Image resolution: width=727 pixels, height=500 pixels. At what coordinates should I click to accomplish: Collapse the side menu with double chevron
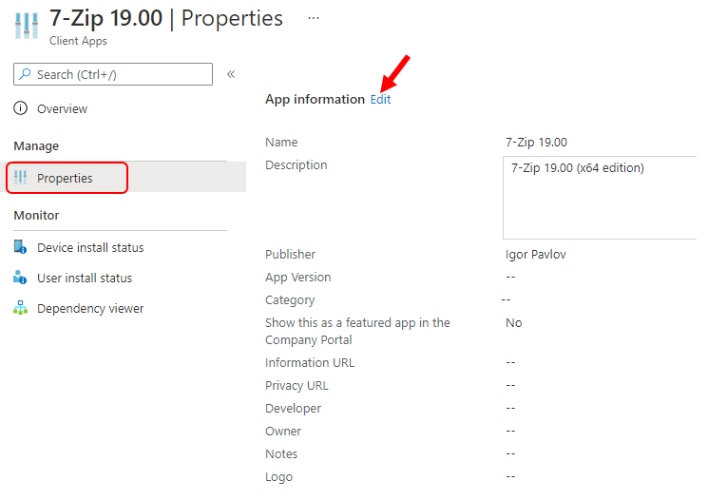(231, 74)
